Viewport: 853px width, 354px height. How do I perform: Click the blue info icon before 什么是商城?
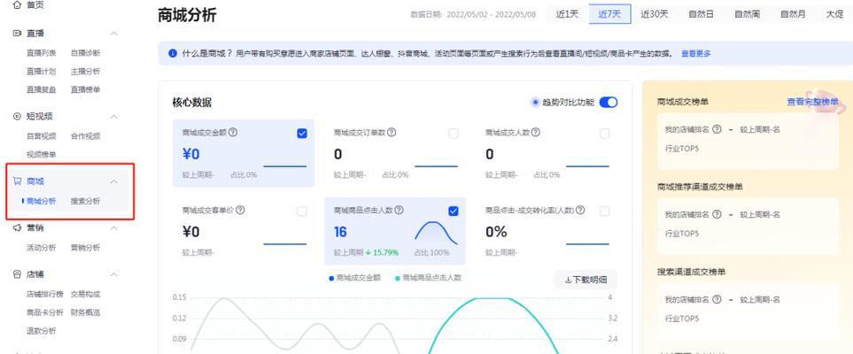173,53
